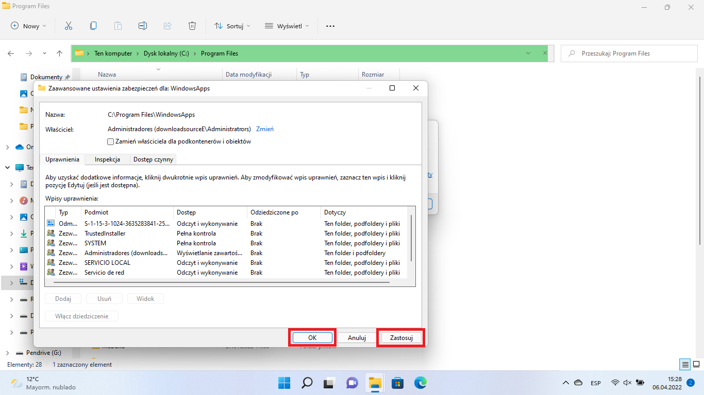Click the Dodaj button
The image size is (704, 395).
coord(63,299)
